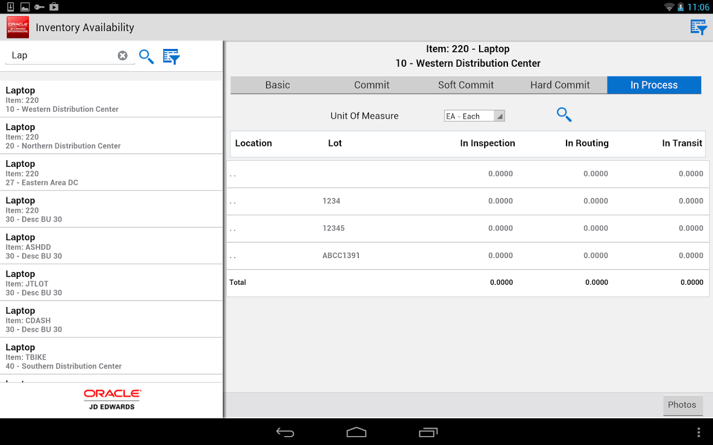The width and height of the screenshot is (713, 445).
Task: Open the EA - Each unit dropdown
Action: [x=474, y=116]
